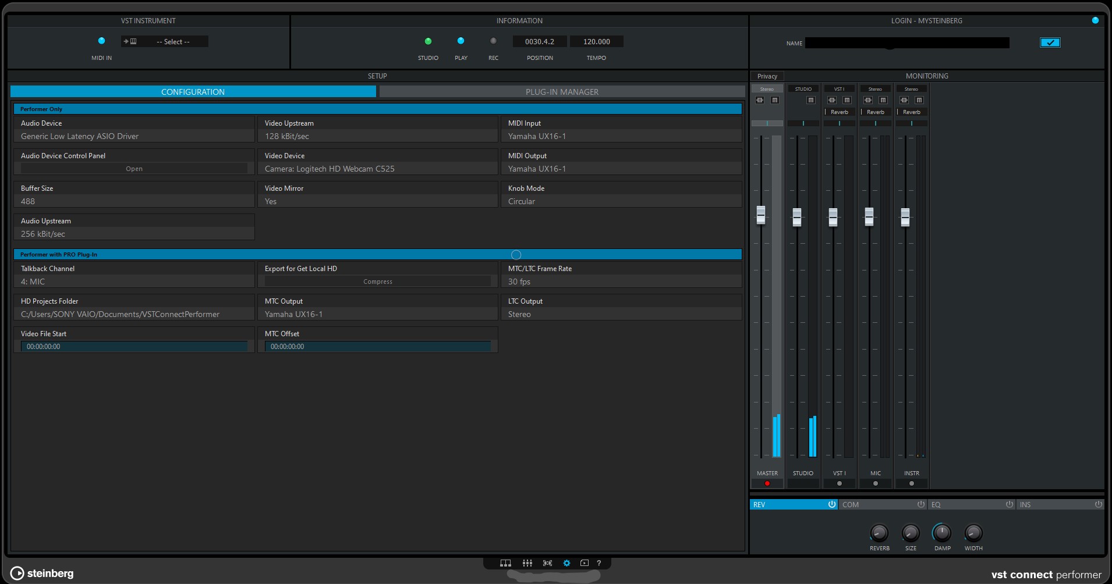Viewport: 1112px width, 584px height.
Task: Toggle the INS effect power button
Action: (1098, 504)
